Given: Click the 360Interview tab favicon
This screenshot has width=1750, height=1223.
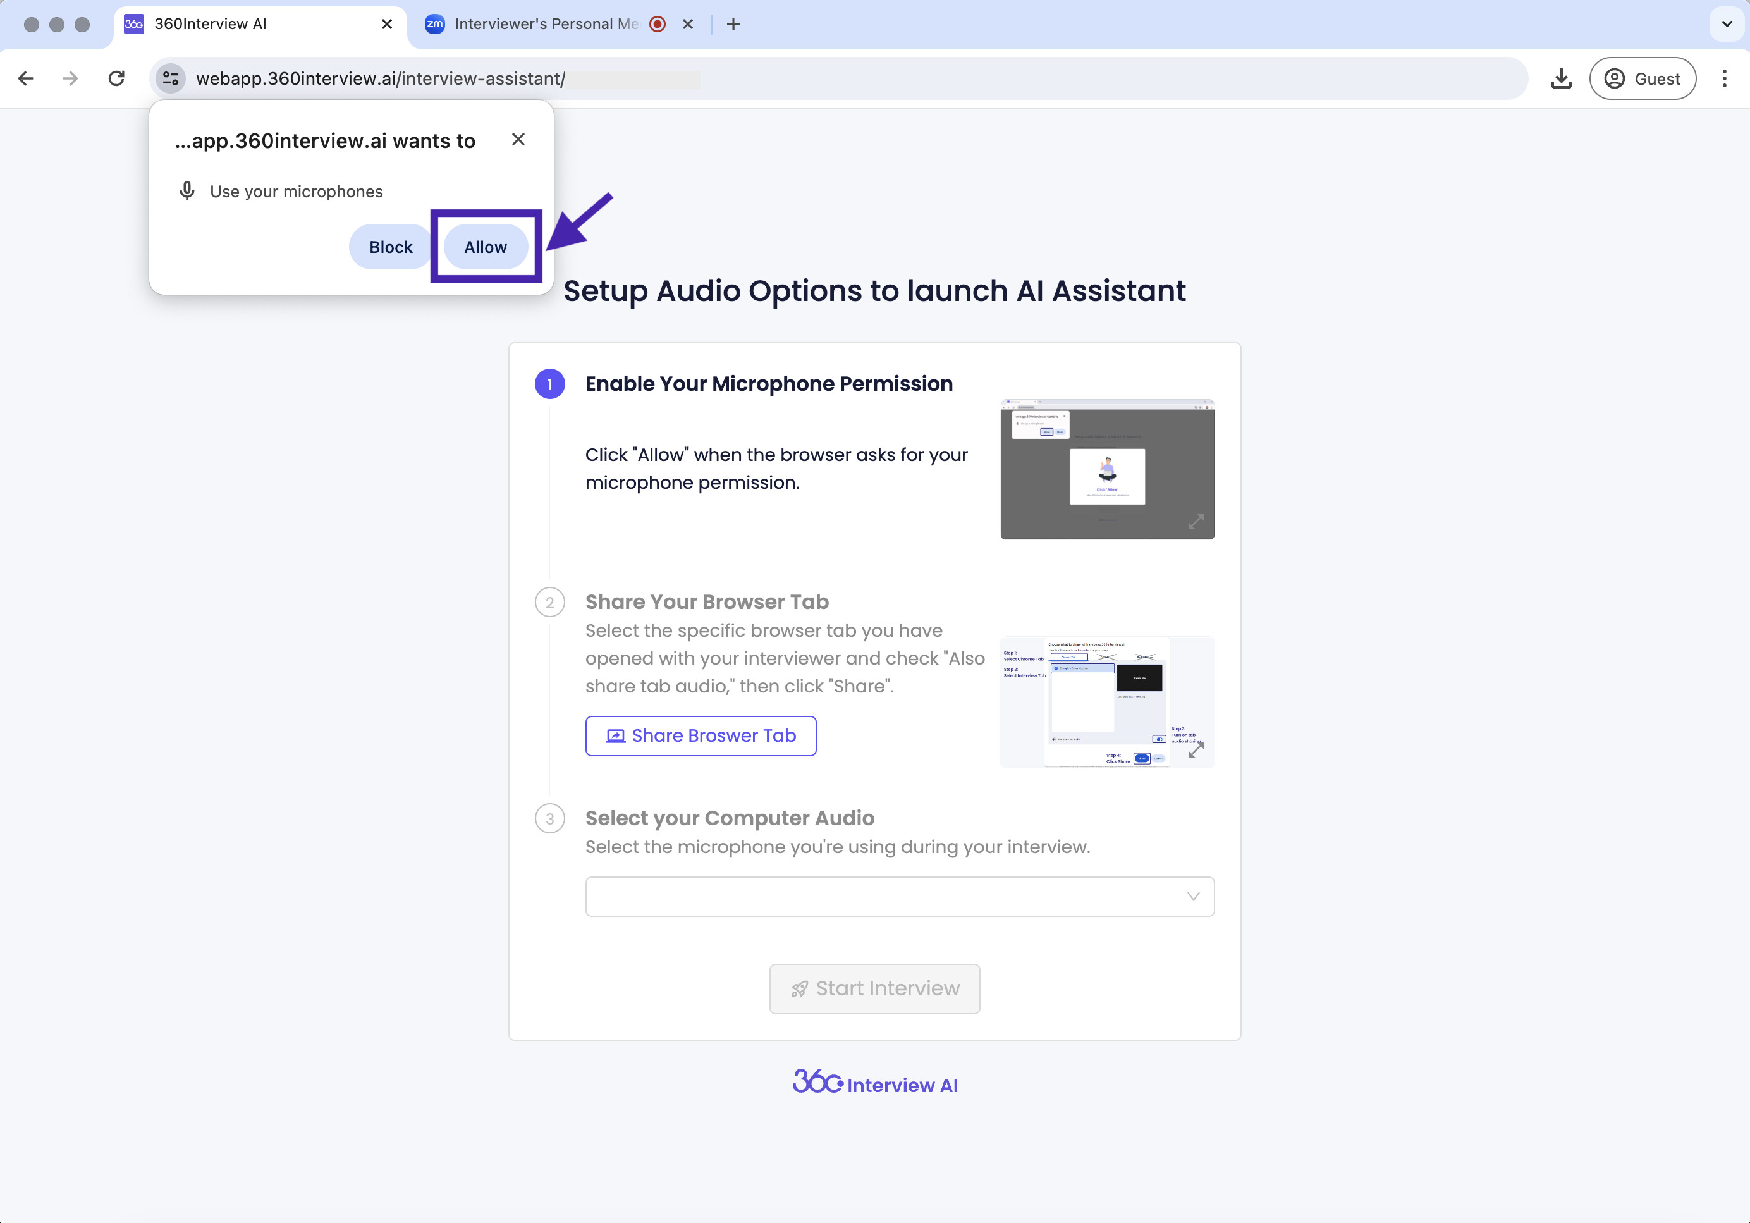Looking at the screenshot, I should [x=133, y=25].
